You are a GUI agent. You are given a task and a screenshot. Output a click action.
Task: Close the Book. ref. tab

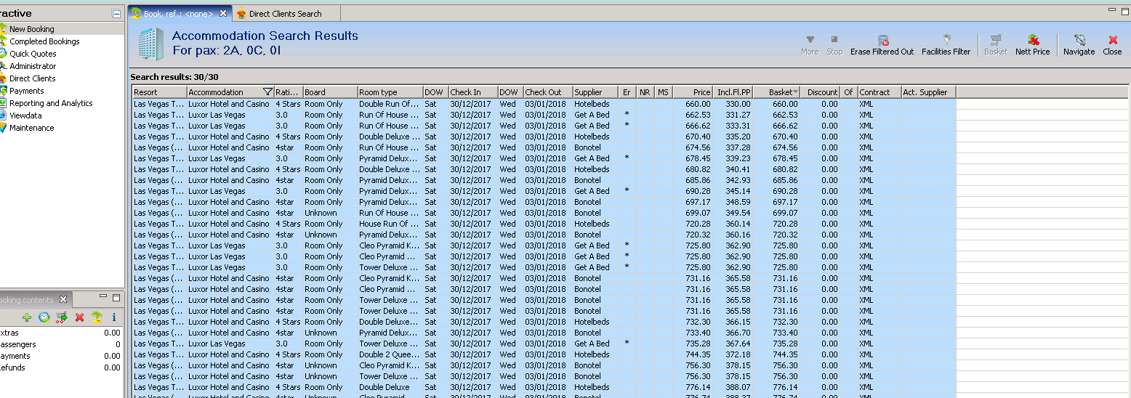coord(223,13)
